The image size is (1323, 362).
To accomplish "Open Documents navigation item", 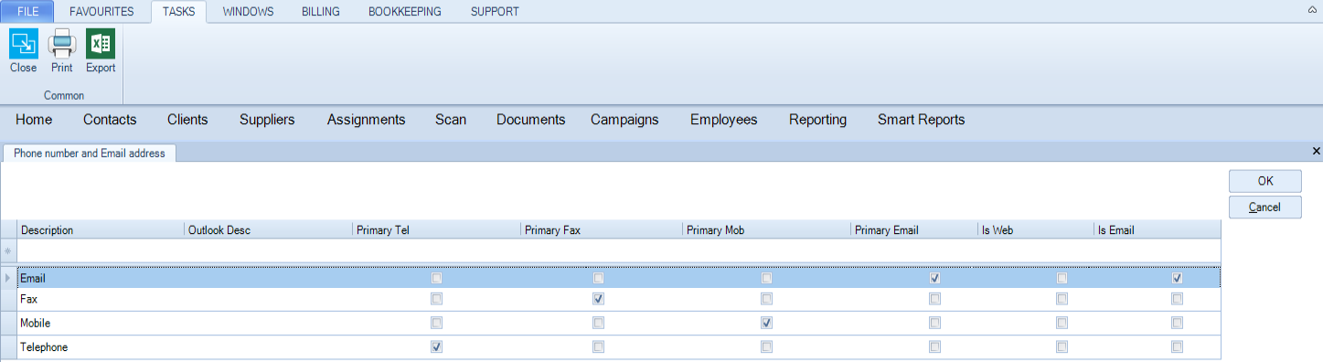I will pyautogui.click(x=530, y=120).
